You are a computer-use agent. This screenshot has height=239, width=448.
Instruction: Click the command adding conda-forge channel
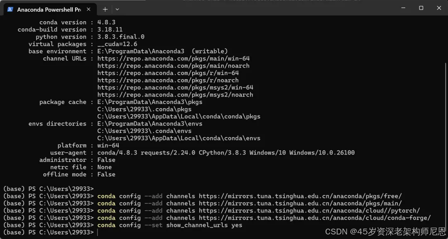(x=264, y=218)
